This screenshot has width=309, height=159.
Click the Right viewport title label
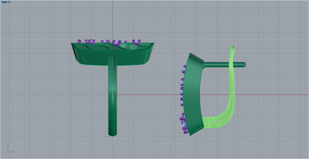tap(4, 2)
